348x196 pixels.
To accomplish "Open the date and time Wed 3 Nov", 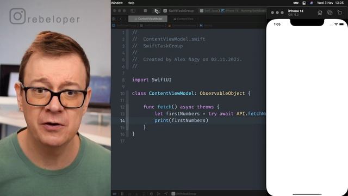I will [x=330, y=3].
